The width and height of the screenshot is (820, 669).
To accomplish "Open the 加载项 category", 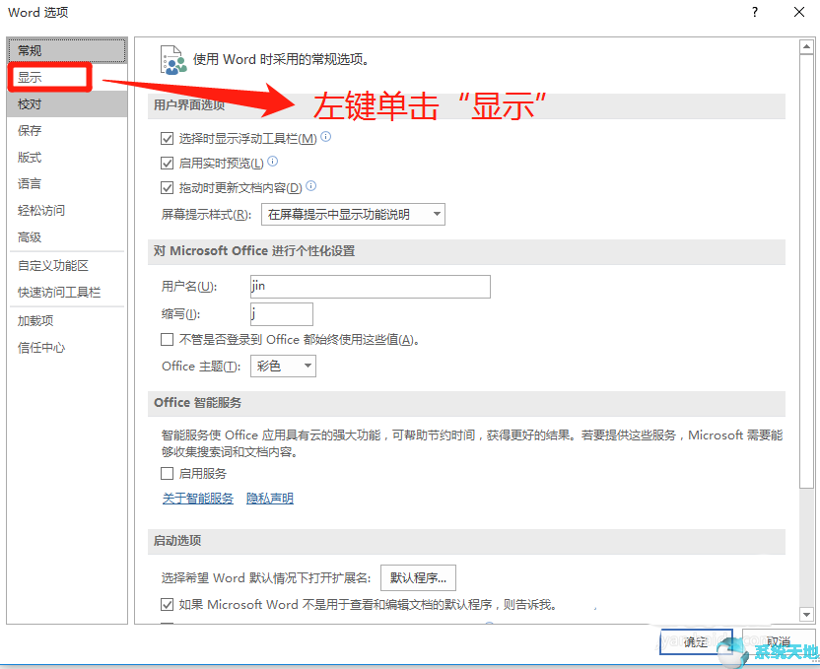I will click(x=67, y=321).
